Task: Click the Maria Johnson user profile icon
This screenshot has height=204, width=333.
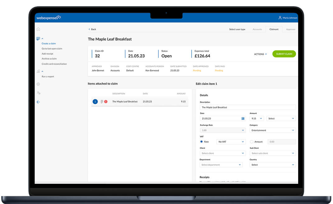Action: 280,18
